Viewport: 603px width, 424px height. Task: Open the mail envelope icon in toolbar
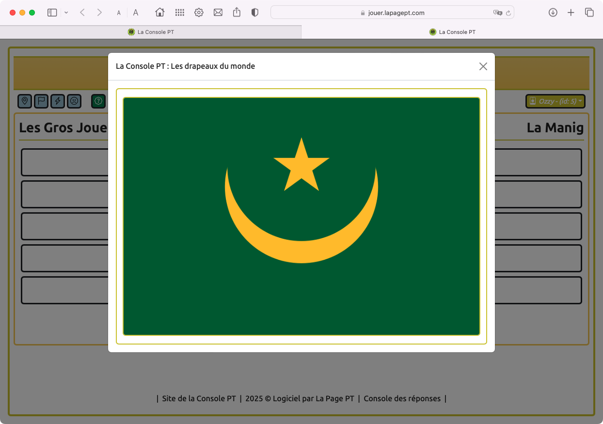[218, 13]
